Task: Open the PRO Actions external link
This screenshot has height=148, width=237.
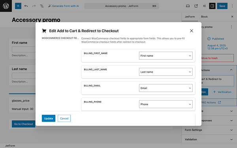Action: (x=211, y=102)
